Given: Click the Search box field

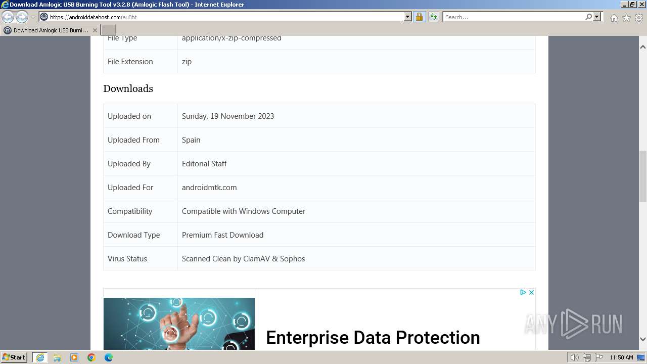Looking at the screenshot, I should [513, 17].
